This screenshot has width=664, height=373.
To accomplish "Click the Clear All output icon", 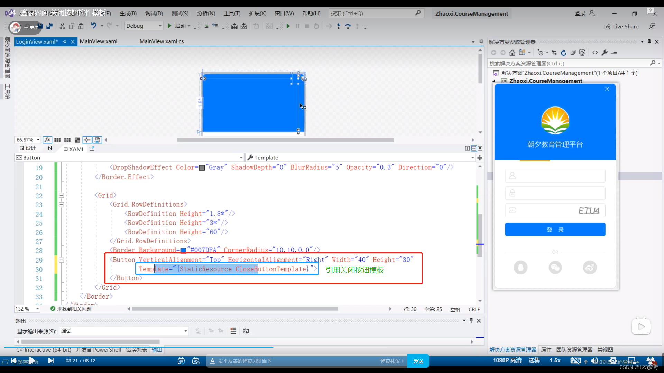I will click(x=233, y=331).
